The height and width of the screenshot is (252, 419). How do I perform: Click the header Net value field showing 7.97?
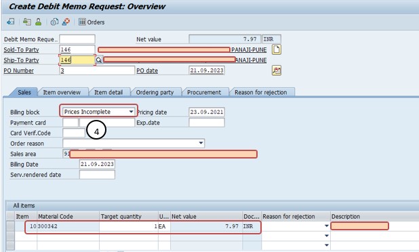click(x=225, y=39)
